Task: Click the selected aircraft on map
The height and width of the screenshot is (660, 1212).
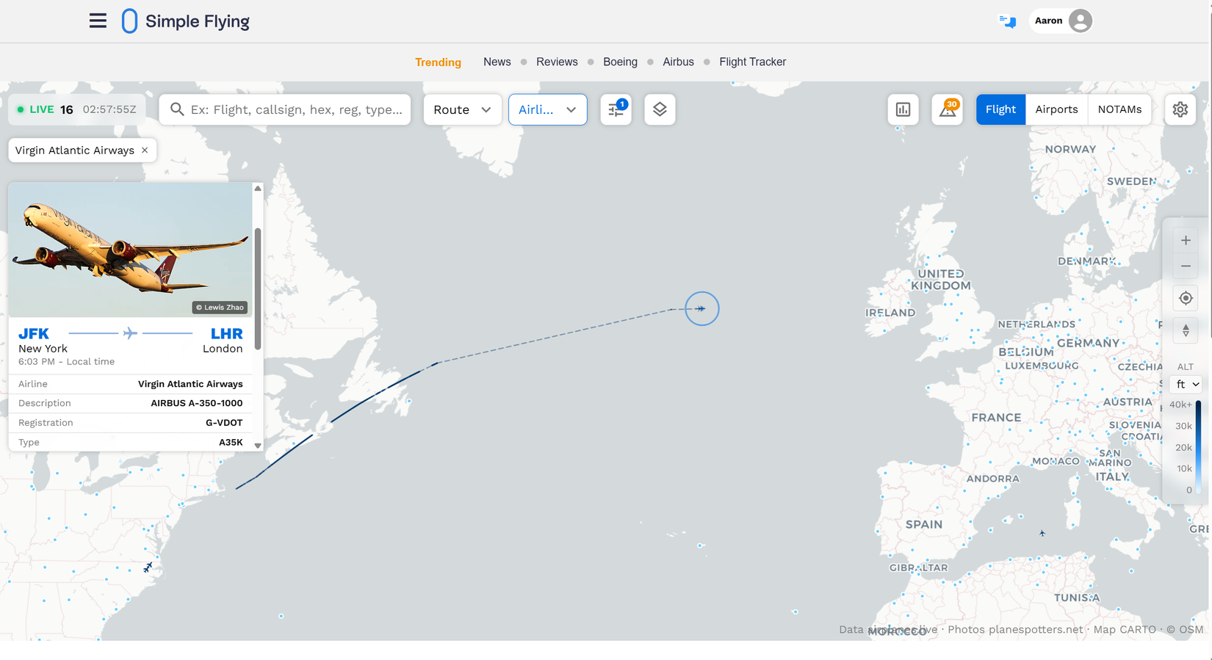Action: [701, 308]
